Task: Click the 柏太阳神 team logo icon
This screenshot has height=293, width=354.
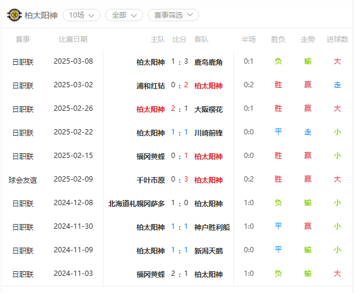Action: pos(14,15)
